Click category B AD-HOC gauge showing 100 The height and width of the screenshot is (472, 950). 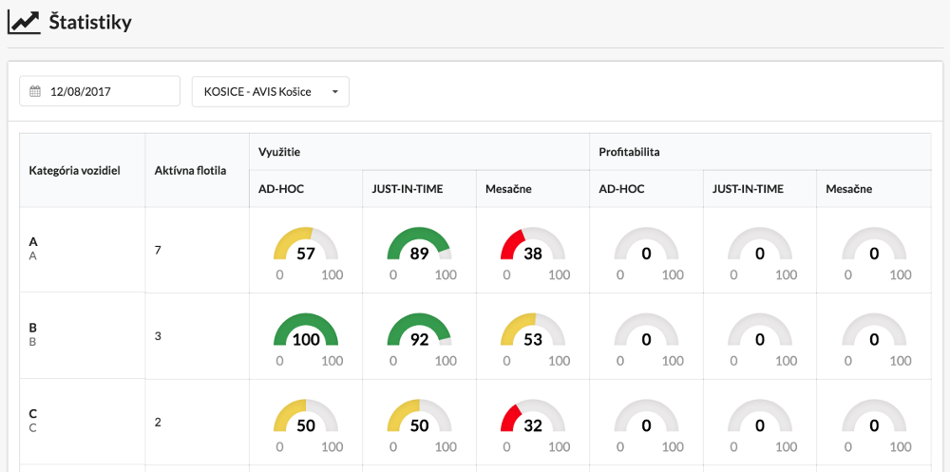(x=305, y=335)
